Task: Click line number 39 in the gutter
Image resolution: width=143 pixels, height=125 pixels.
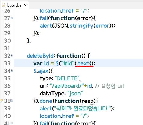Action: point(7,109)
